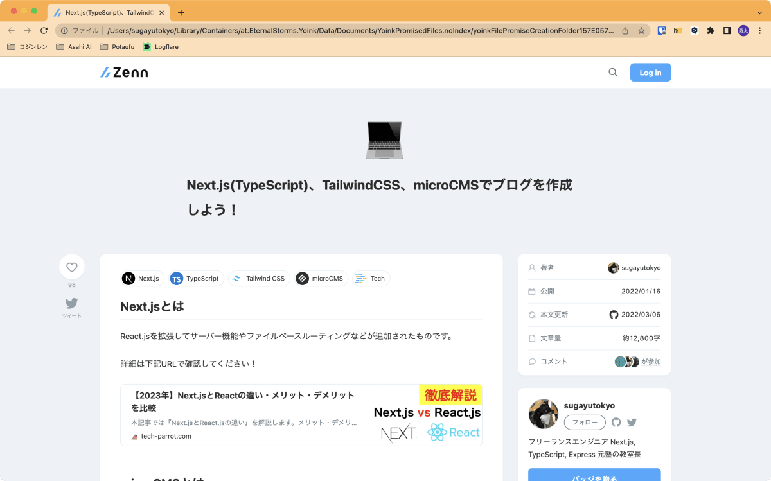771x481 pixels.
Task: Open the comment participants avatars
Action: (x=626, y=362)
